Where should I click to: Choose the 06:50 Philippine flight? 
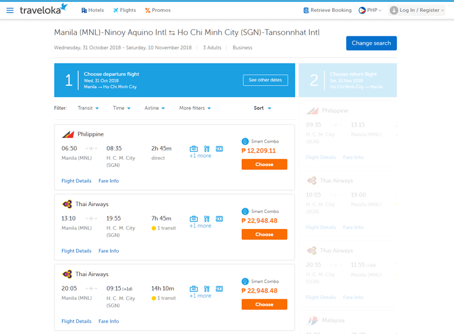(264, 164)
